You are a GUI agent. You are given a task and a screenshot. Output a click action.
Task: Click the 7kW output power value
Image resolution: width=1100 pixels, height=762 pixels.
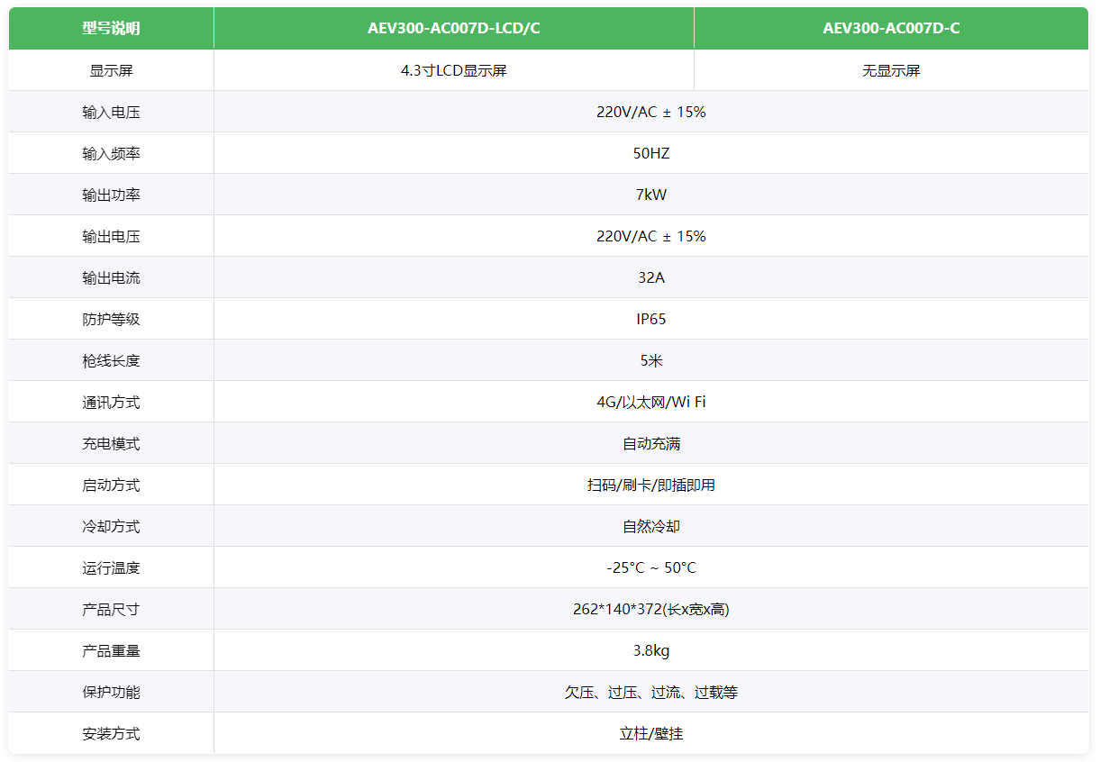click(x=650, y=195)
